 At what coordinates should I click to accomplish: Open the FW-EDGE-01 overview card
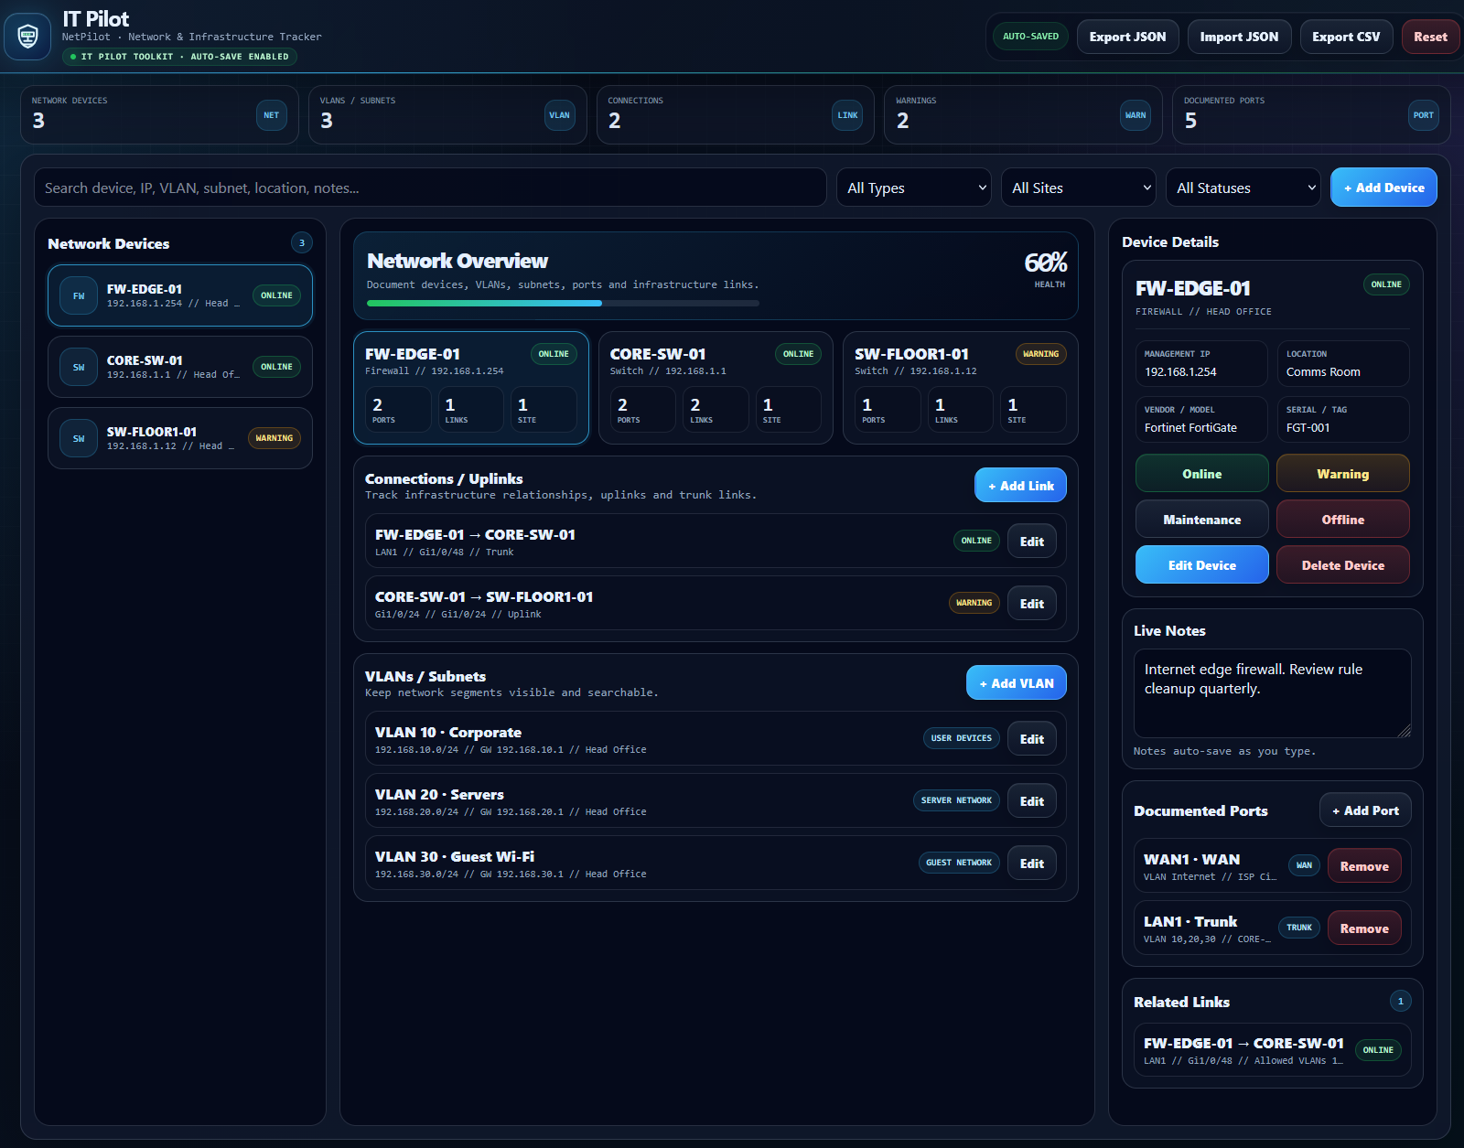pos(471,388)
